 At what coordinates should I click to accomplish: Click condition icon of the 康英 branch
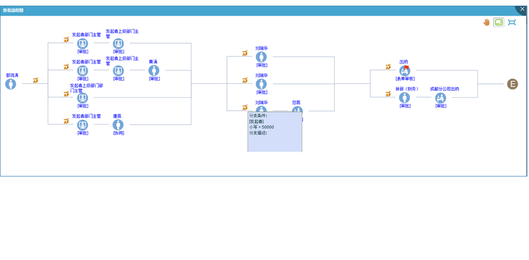[66, 122]
